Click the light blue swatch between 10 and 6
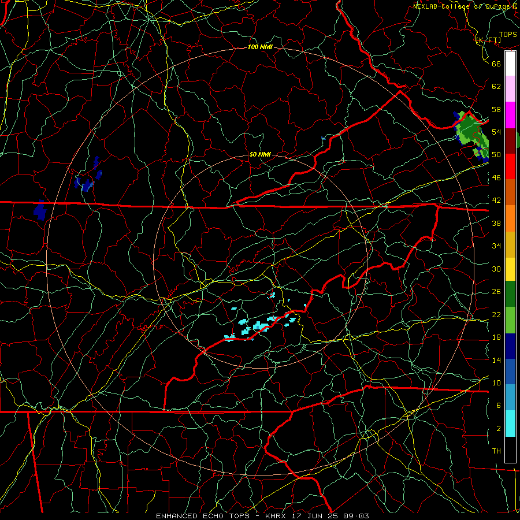The width and height of the screenshot is (520, 520). click(x=510, y=398)
